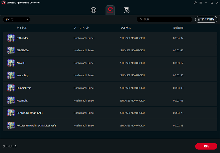Click the AWAKE album thumbnail
Image resolution: width=220 pixels, height=153 pixels.
11,63
